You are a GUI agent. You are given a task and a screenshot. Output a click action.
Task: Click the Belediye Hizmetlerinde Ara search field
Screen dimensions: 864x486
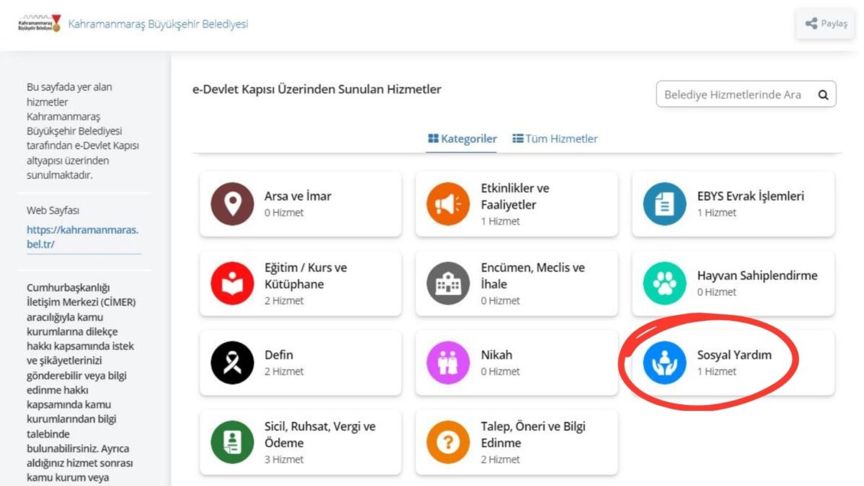point(732,95)
